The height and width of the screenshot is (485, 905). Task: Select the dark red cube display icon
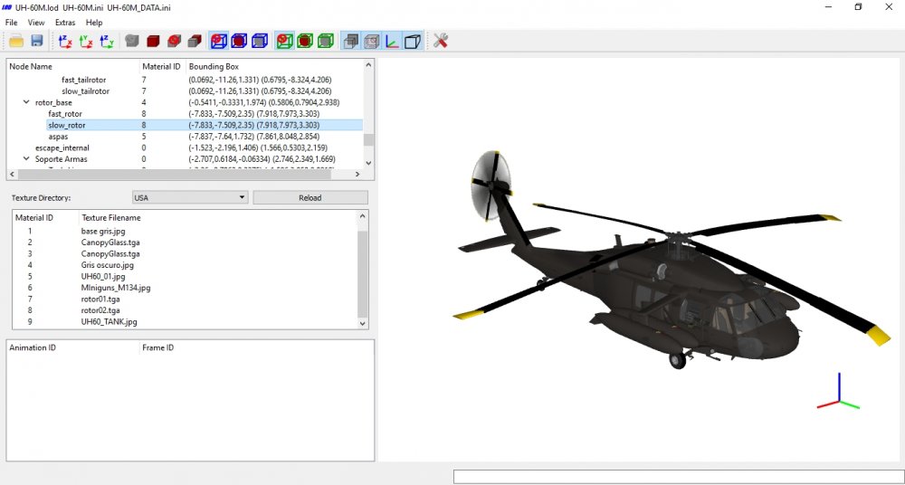pos(153,41)
